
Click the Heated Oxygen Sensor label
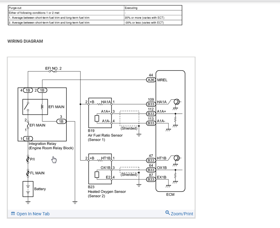click(x=107, y=191)
